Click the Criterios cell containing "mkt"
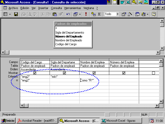 pos(64,77)
